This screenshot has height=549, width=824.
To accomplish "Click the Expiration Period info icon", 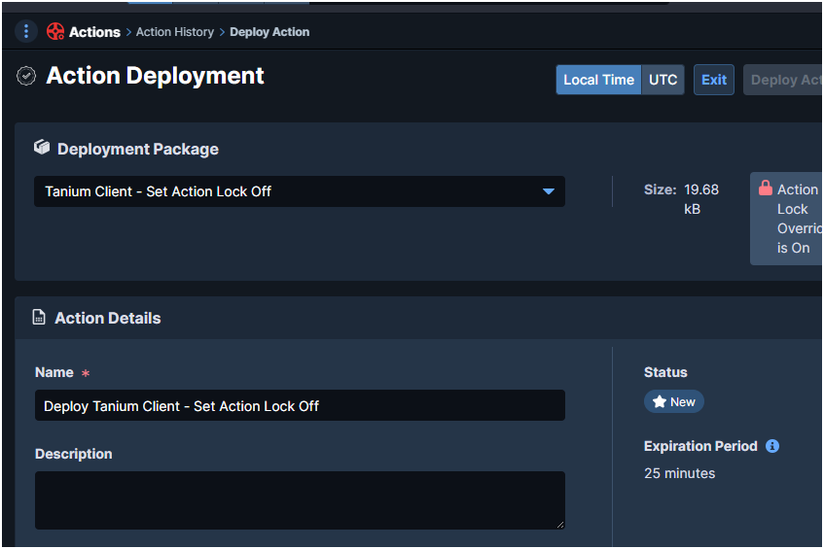I will tap(772, 446).
